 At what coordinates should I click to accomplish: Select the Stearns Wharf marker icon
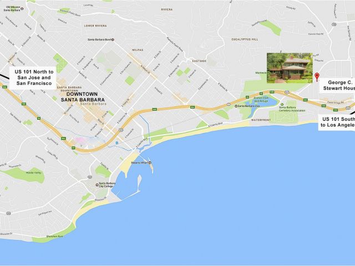tap(150, 162)
